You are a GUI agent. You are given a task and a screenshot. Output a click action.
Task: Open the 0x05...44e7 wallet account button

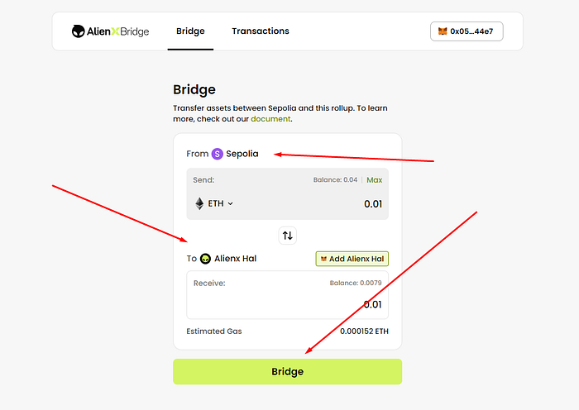point(467,31)
